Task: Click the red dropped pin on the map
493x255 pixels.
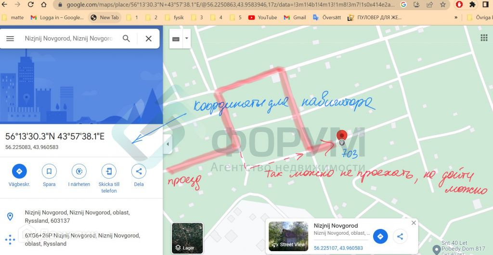Action: 342,136
